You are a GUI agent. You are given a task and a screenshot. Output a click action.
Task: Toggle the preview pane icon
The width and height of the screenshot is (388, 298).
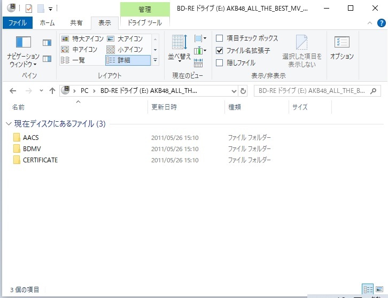(x=47, y=43)
